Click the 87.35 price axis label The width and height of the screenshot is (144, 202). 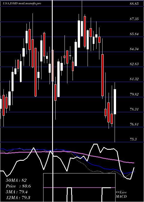[x=134, y=19]
